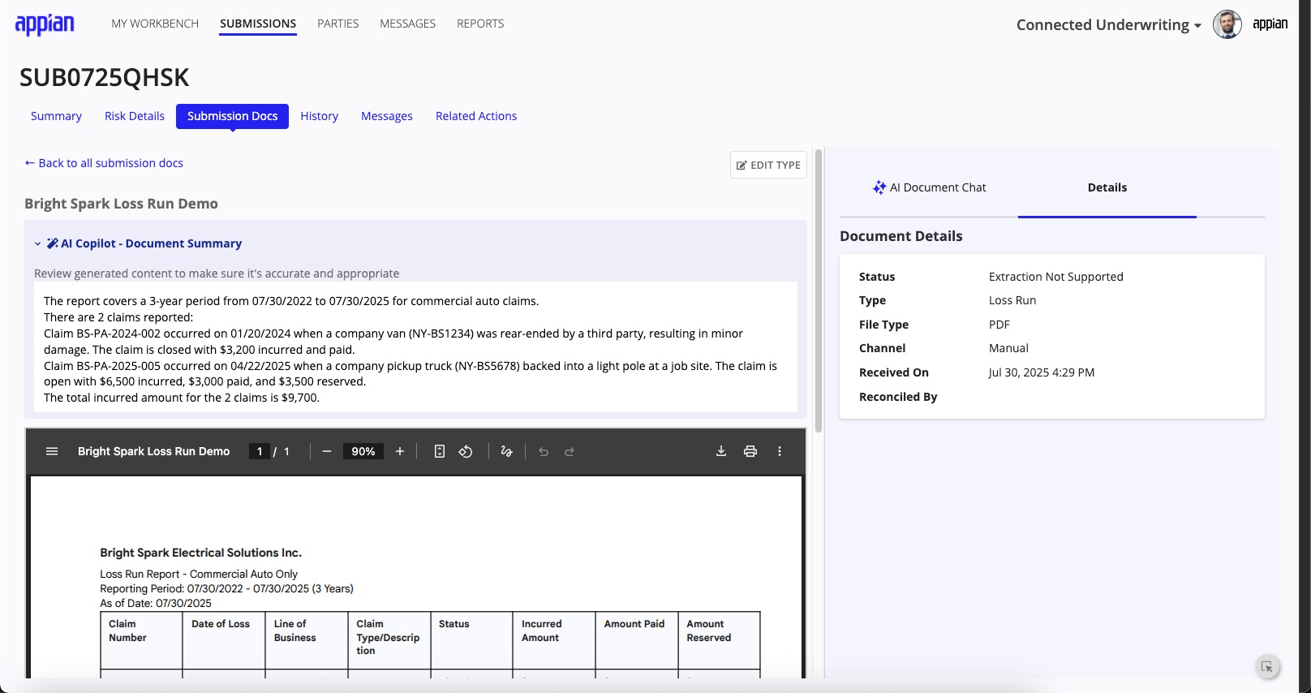Click the 'Bright Spark Electrical Solutions Inc.' PDF heading
Viewport: 1311px width, 693px height.
(201, 553)
